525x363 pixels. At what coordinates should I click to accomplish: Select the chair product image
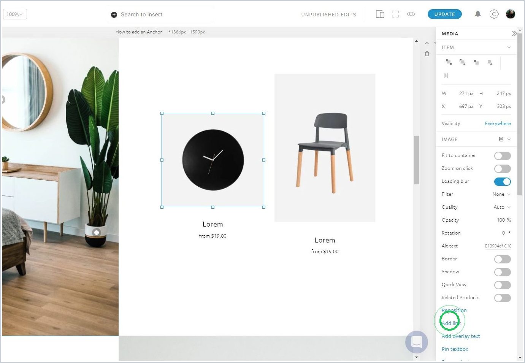pos(325,147)
